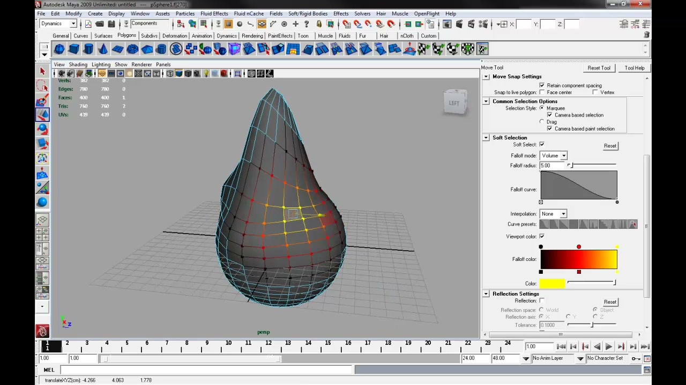686x385 pixels.
Task: Select the Soft Modification tool
Action: (x=42, y=173)
